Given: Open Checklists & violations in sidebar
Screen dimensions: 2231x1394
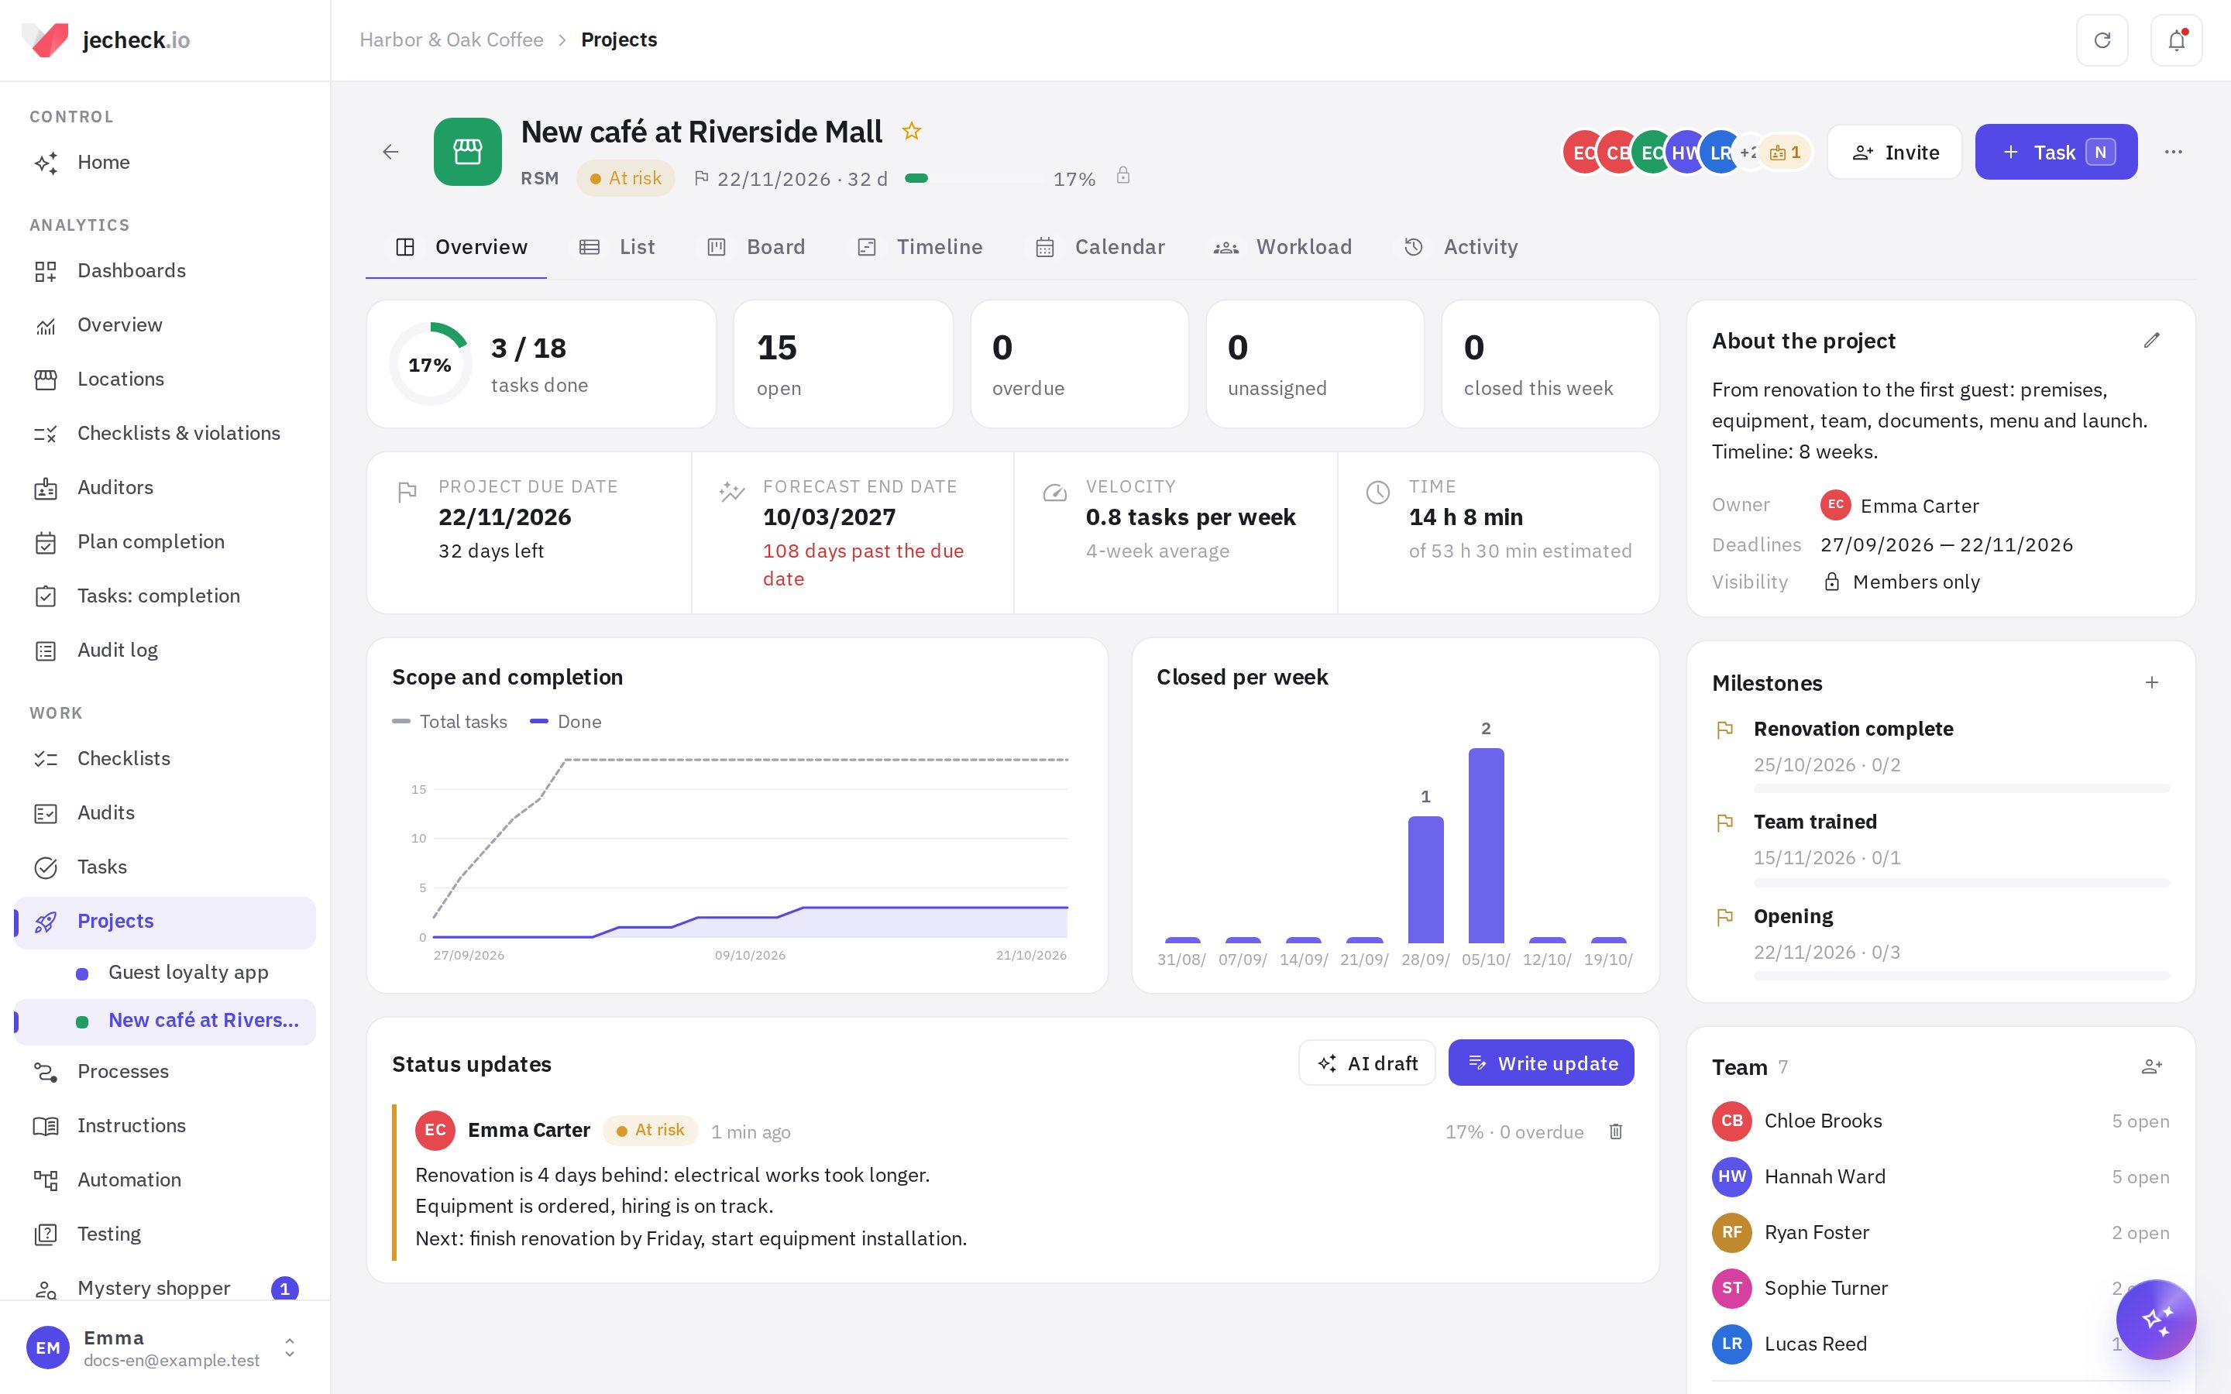Looking at the screenshot, I should click(165, 434).
